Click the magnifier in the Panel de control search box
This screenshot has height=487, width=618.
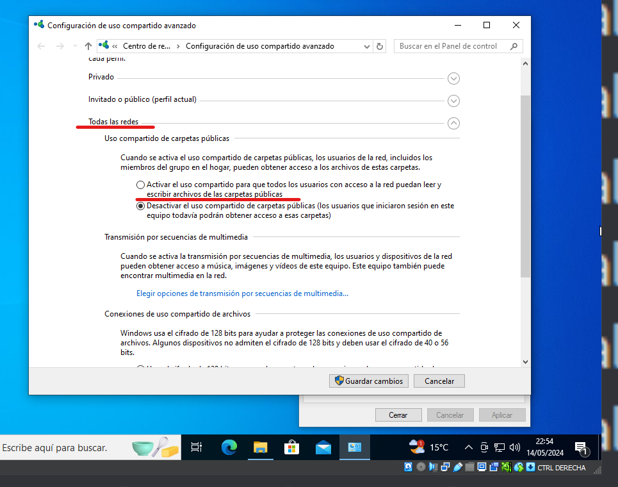point(514,45)
